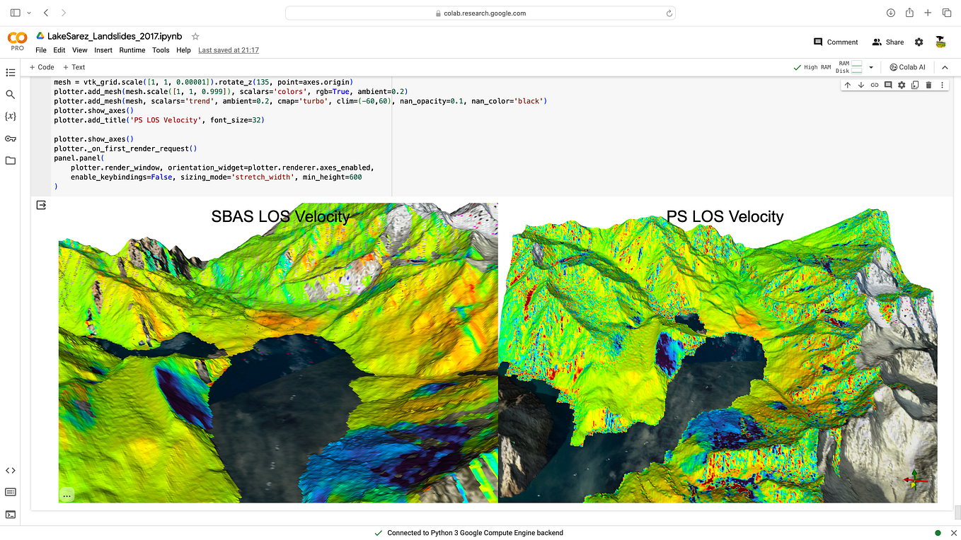Click Last saved at 21:17 revision link
The height and width of the screenshot is (540, 961).
[x=228, y=49]
